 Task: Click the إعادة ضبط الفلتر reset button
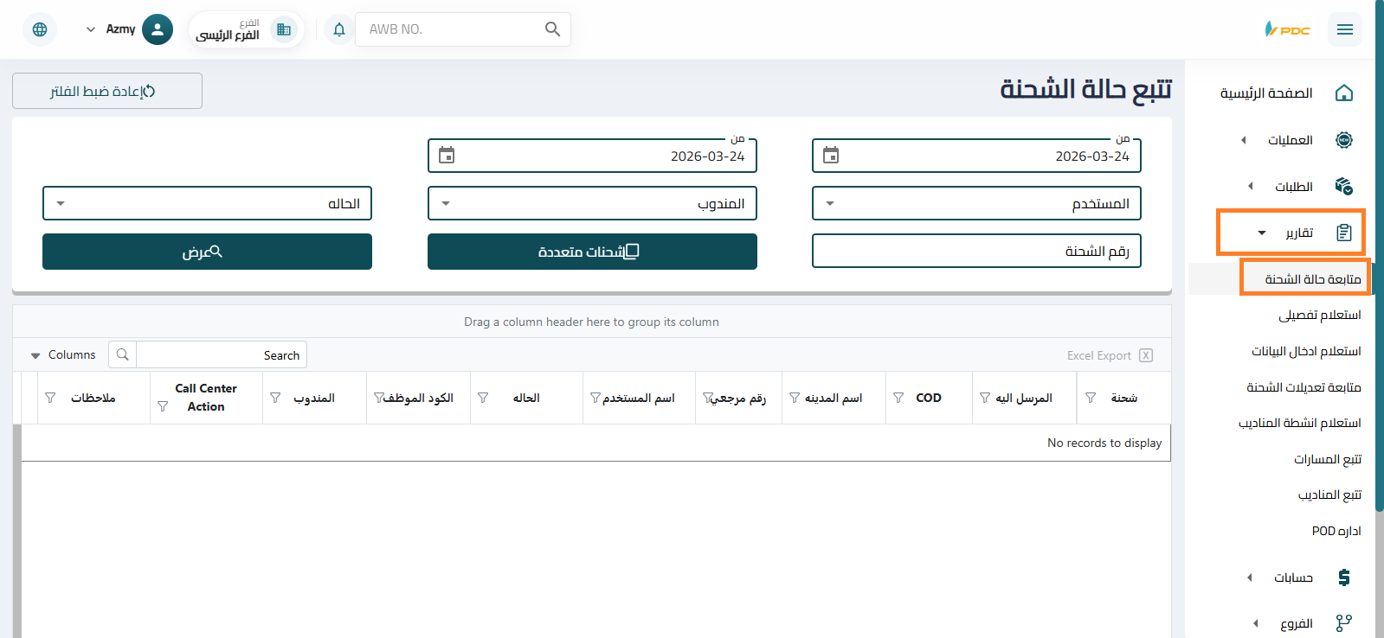(x=107, y=91)
